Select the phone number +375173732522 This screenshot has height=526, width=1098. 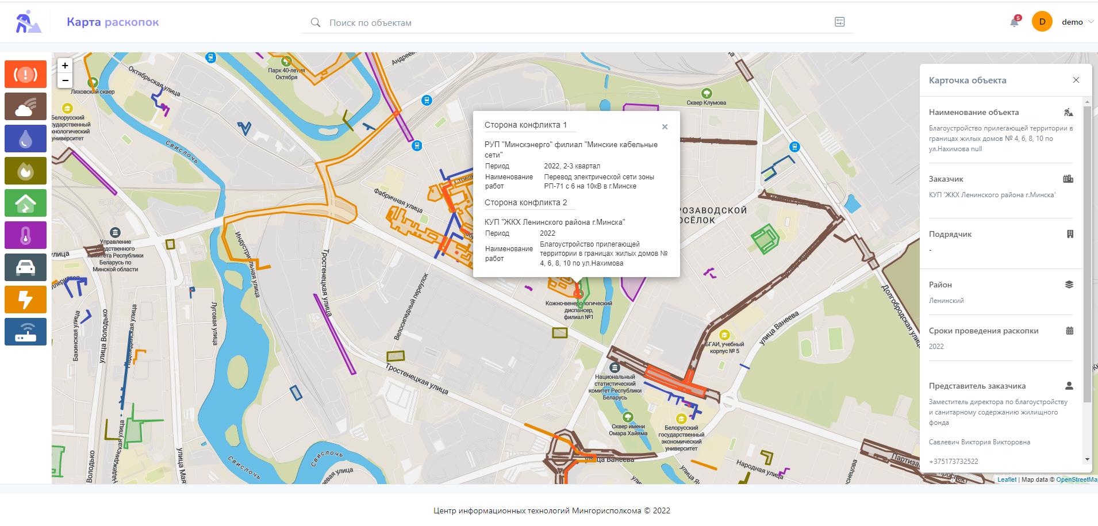coord(953,462)
